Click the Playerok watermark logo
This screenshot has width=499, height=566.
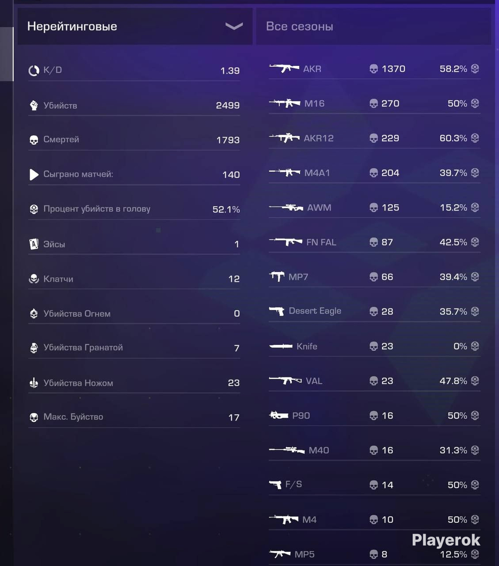pos(446,540)
